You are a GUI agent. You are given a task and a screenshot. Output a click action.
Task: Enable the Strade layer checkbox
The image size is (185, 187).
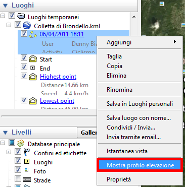[18, 179]
